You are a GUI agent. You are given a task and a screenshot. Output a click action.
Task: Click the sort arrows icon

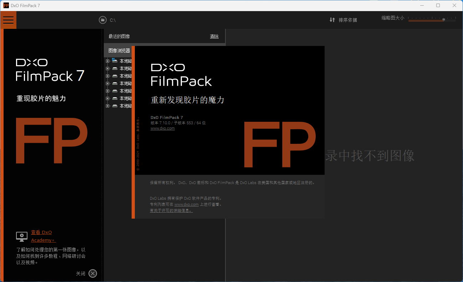point(332,20)
